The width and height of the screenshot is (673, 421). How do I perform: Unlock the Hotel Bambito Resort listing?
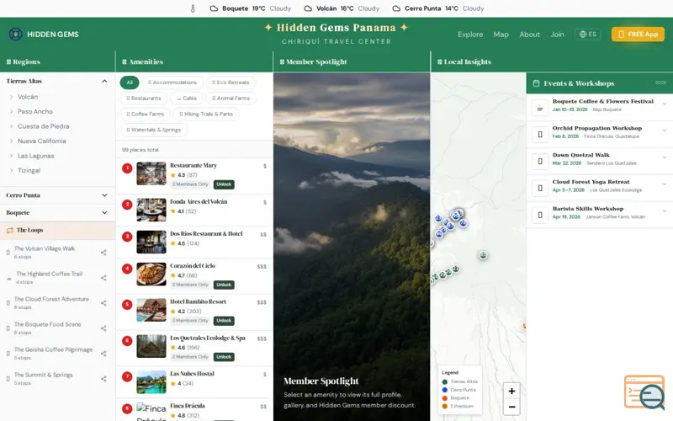click(x=224, y=321)
